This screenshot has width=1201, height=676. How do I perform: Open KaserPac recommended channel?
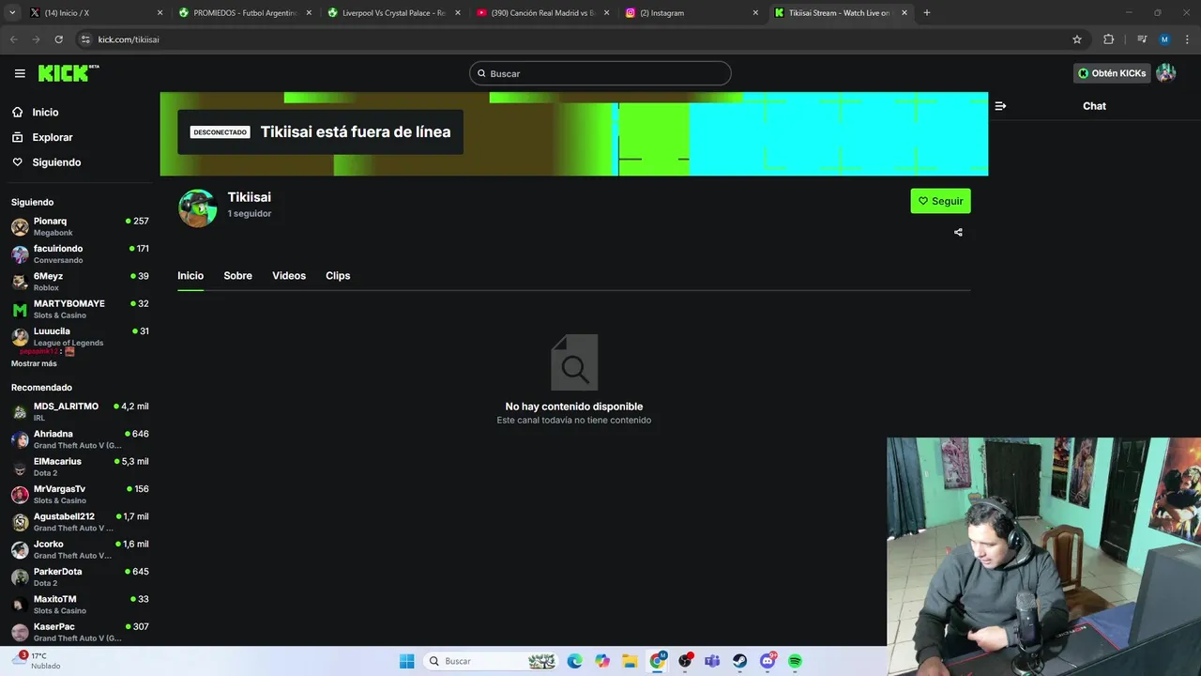(80, 632)
